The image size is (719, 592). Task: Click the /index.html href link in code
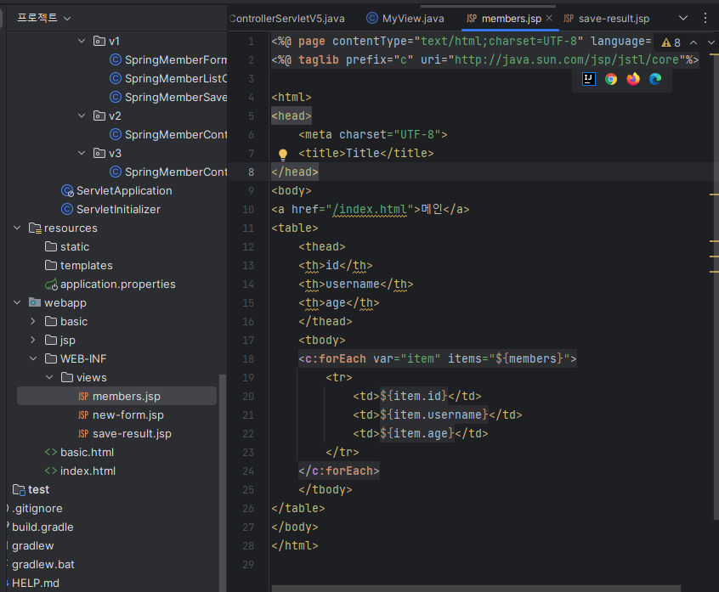coord(369,210)
